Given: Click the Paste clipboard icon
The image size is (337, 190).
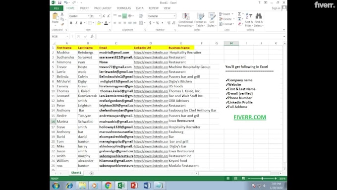Looking at the screenshot, I should 55,16.
